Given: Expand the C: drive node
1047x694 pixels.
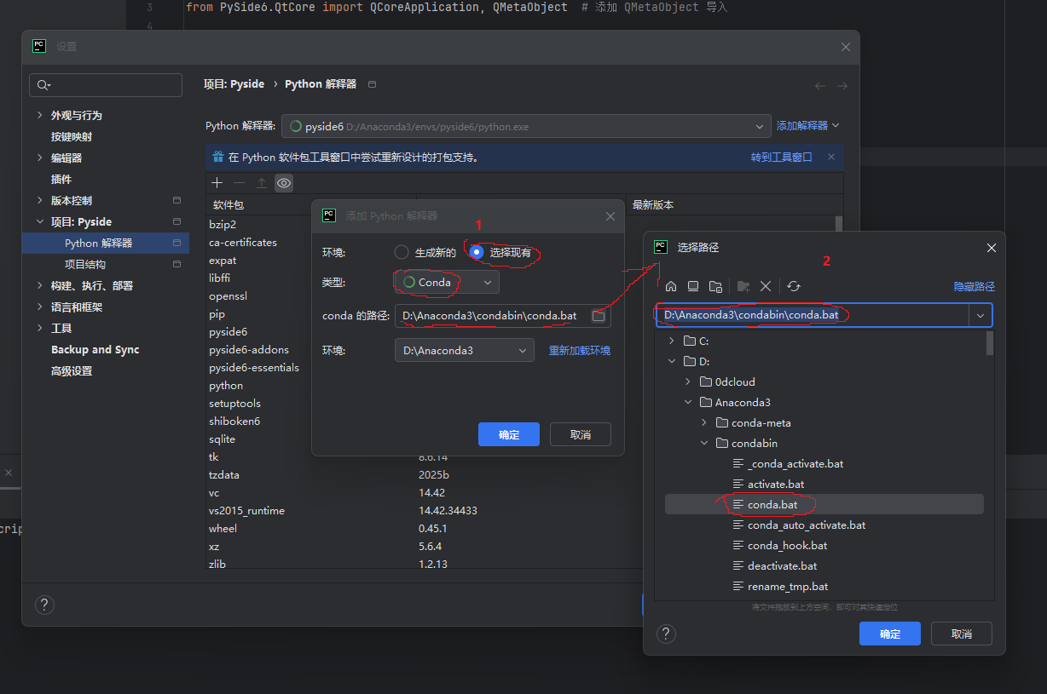Looking at the screenshot, I should [672, 341].
